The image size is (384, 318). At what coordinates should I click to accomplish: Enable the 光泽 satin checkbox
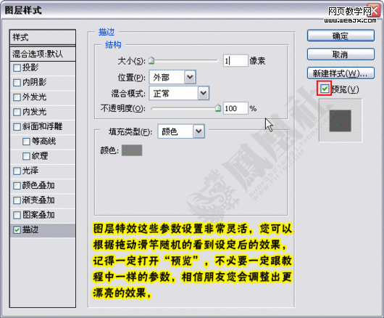(x=17, y=171)
